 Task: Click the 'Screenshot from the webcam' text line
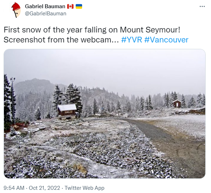pyautogui.click(x=61, y=40)
